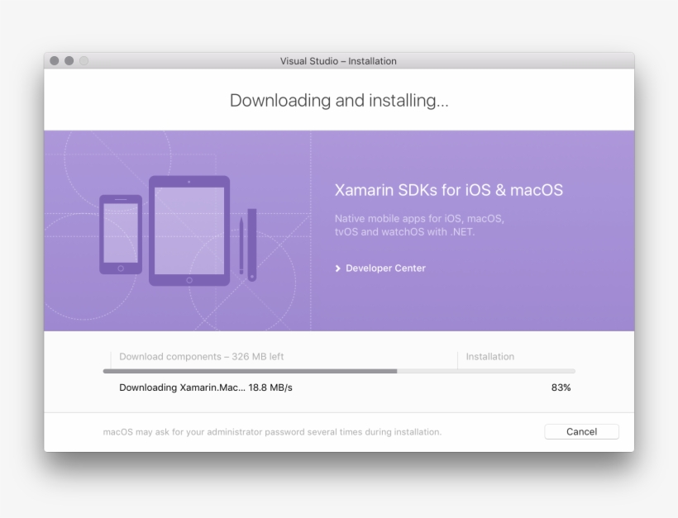Screen dimensions: 678x518
Task: Click the chevron beside Developer Center
Action: (337, 269)
